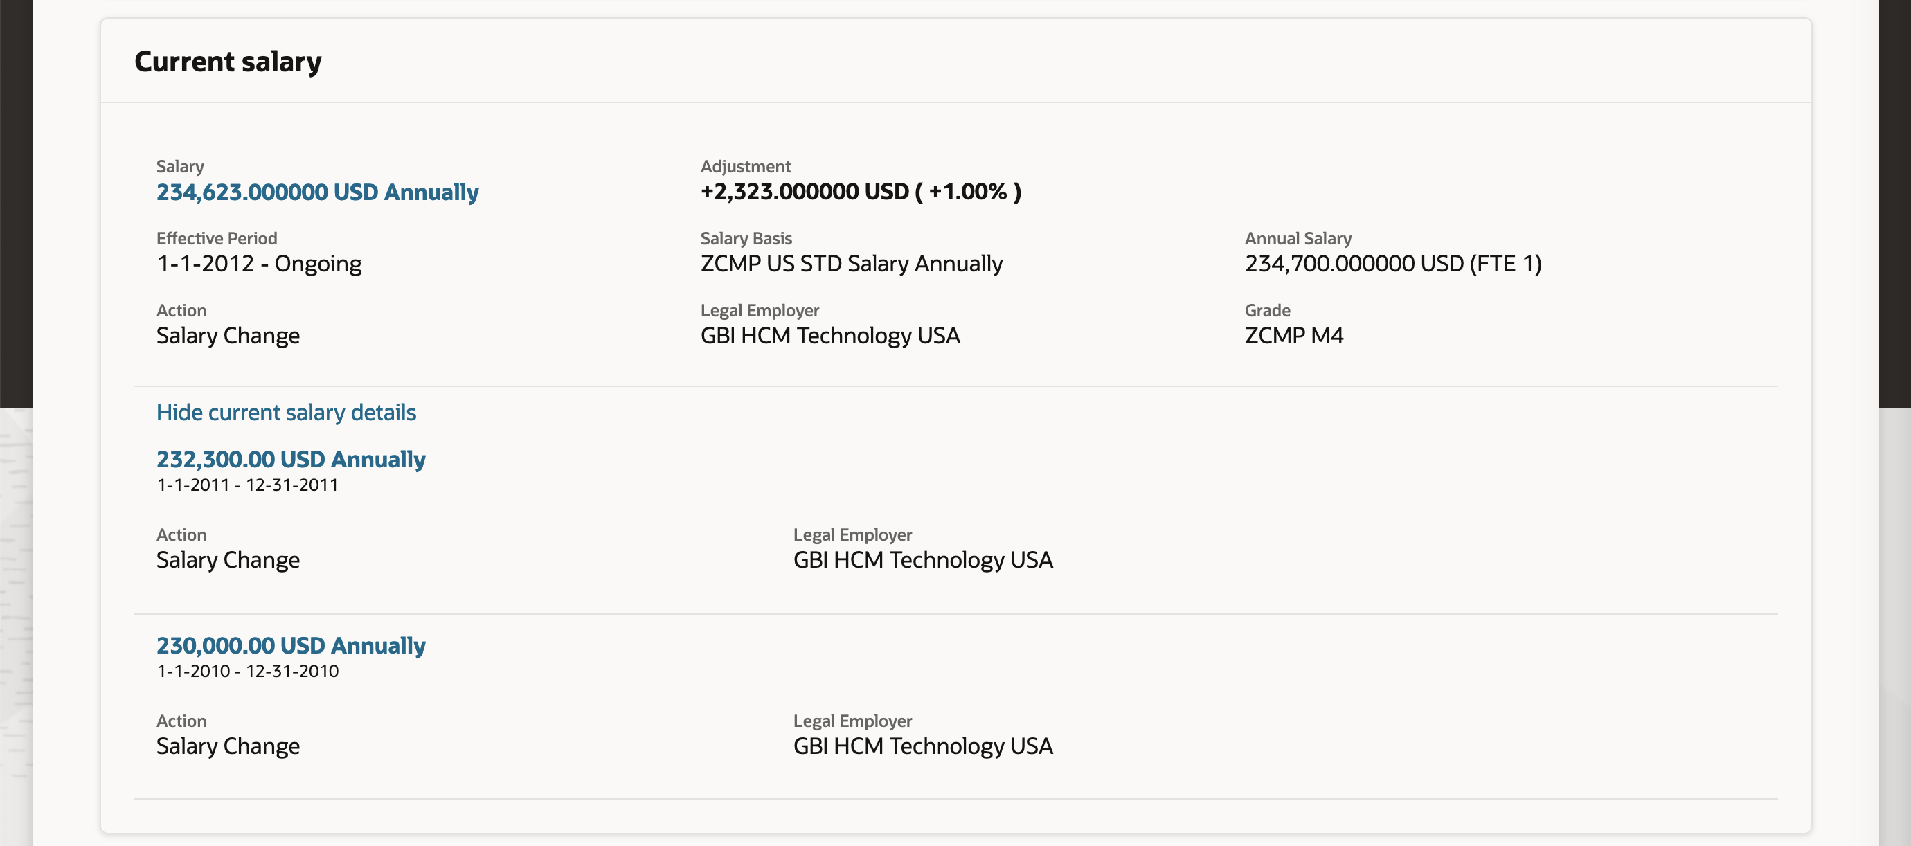The image size is (1911, 846).
Task: Select the 234,700.000000 USD annual salary value
Action: click(1392, 264)
